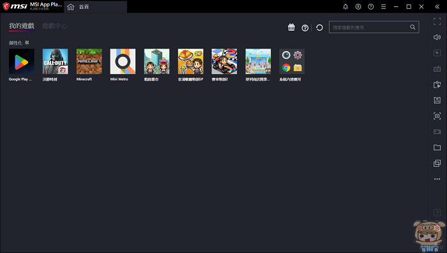447x253 pixels.
Task: Maximize the MSI App Player window
Action: coord(409,6)
